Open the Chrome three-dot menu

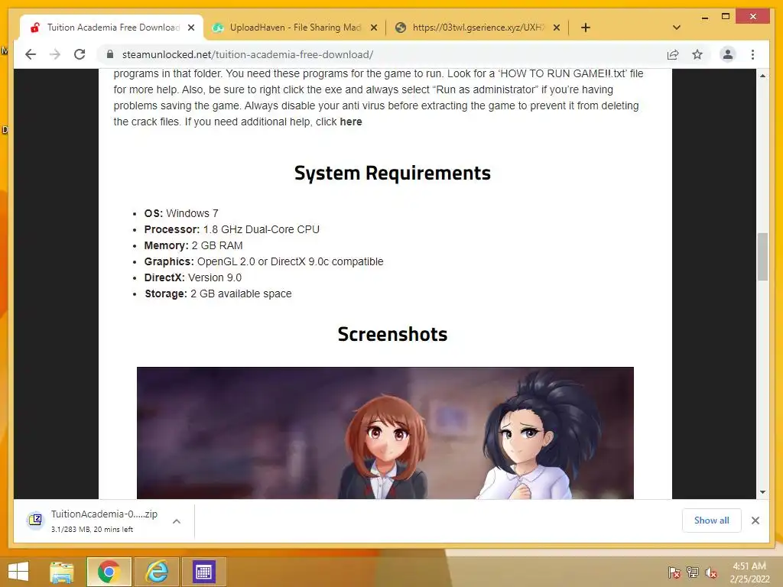point(753,54)
